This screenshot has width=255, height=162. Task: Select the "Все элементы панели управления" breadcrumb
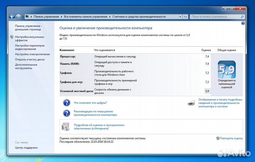pyautogui.click(x=86, y=17)
